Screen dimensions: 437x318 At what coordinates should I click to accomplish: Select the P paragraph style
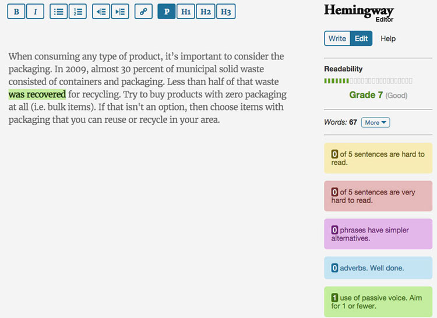[x=167, y=12]
